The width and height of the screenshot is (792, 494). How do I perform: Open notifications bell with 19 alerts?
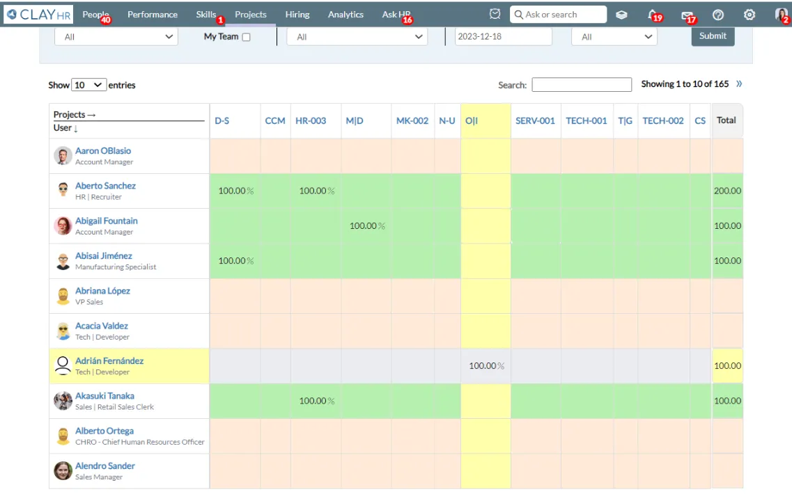(653, 15)
